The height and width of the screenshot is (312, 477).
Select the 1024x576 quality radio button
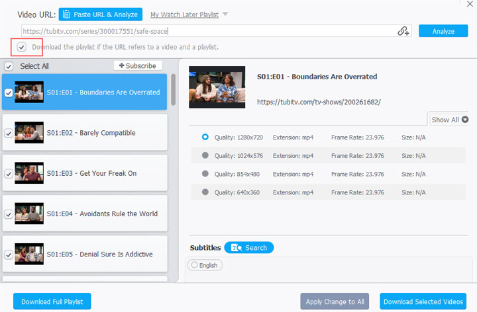[x=205, y=155]
